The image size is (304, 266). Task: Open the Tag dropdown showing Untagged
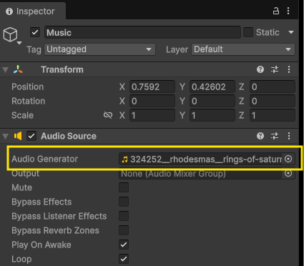pyautogui.click(x=99, y=49)
